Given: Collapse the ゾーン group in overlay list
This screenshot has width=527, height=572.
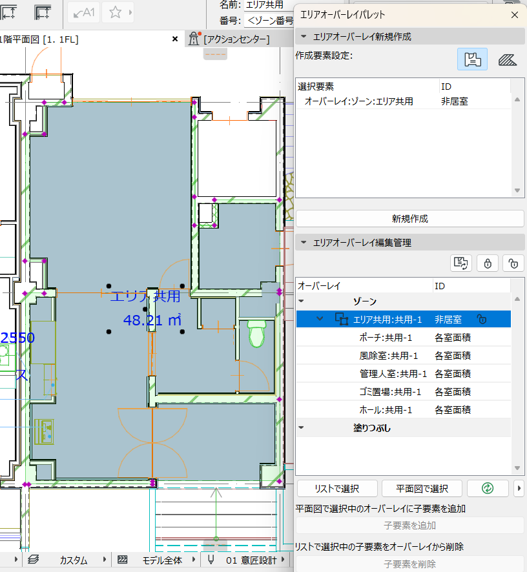Looking at the screenshot, I should click(301, 301).
